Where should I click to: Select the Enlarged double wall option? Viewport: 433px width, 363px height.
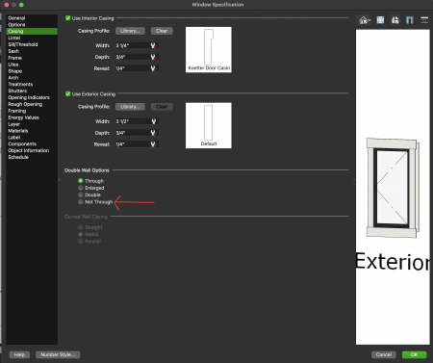click(81, 188)
